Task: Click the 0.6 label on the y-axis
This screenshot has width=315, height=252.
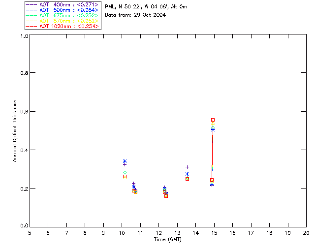Action: [x=24, y=112]
